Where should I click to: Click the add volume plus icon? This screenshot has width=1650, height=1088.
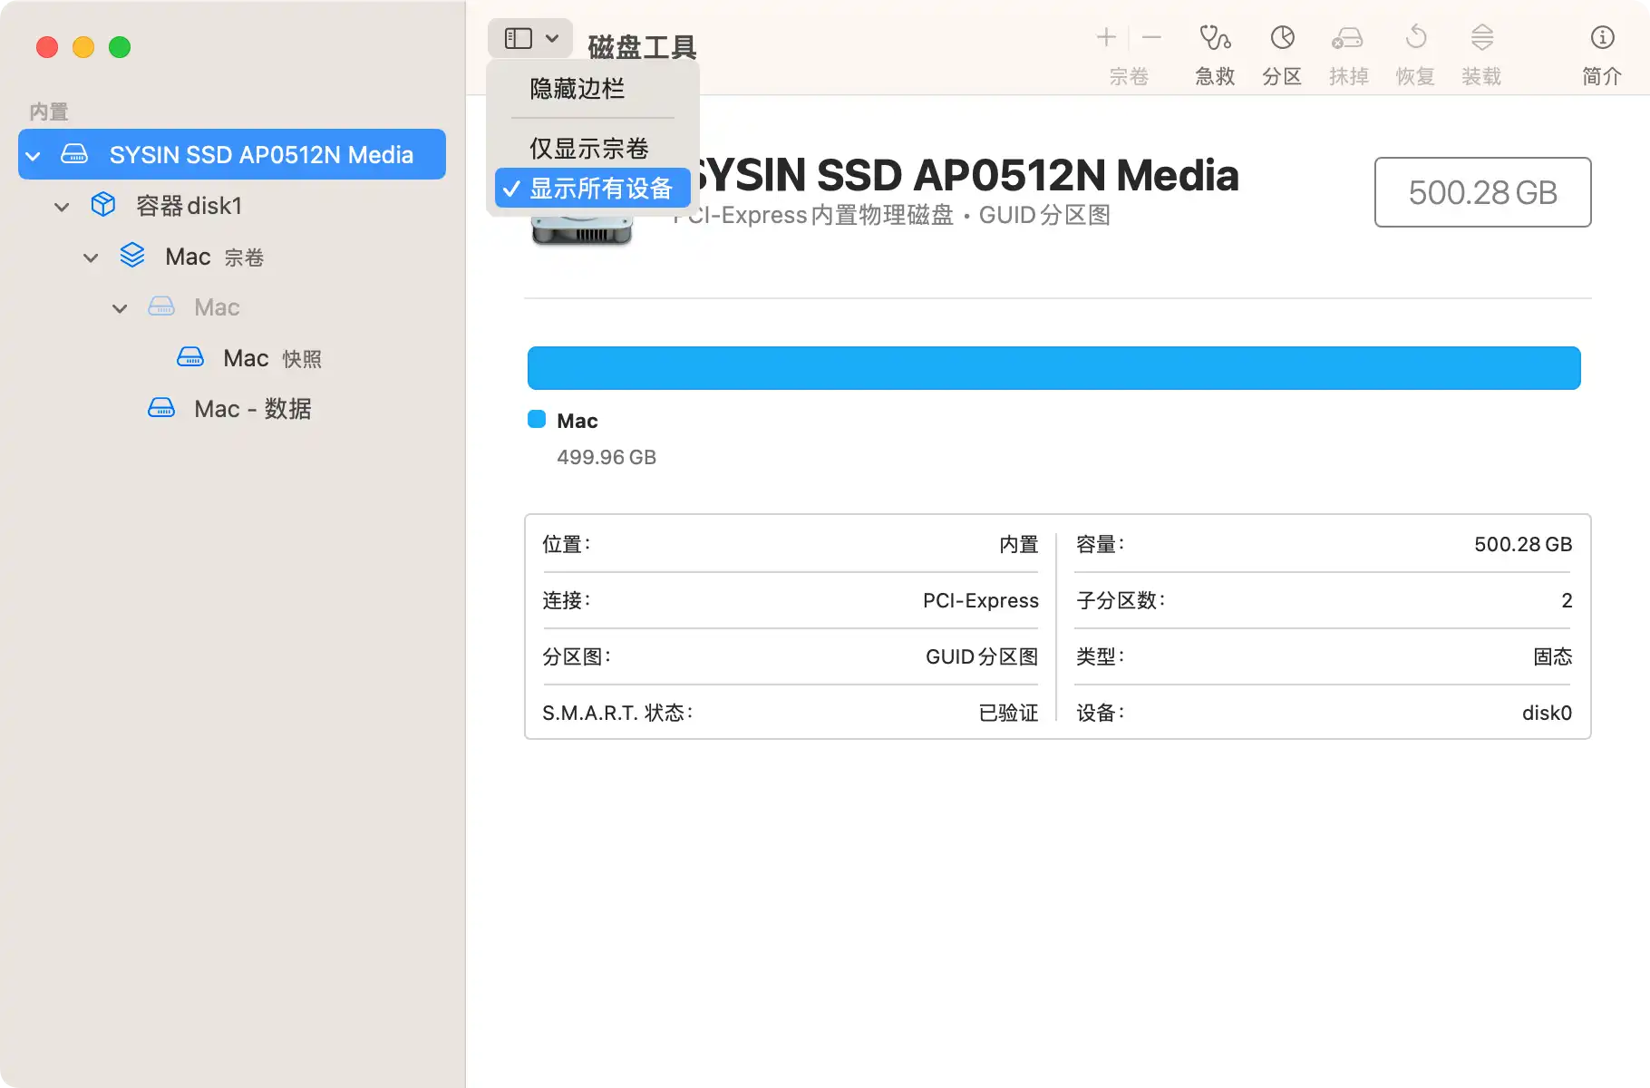pos(1106,37)
